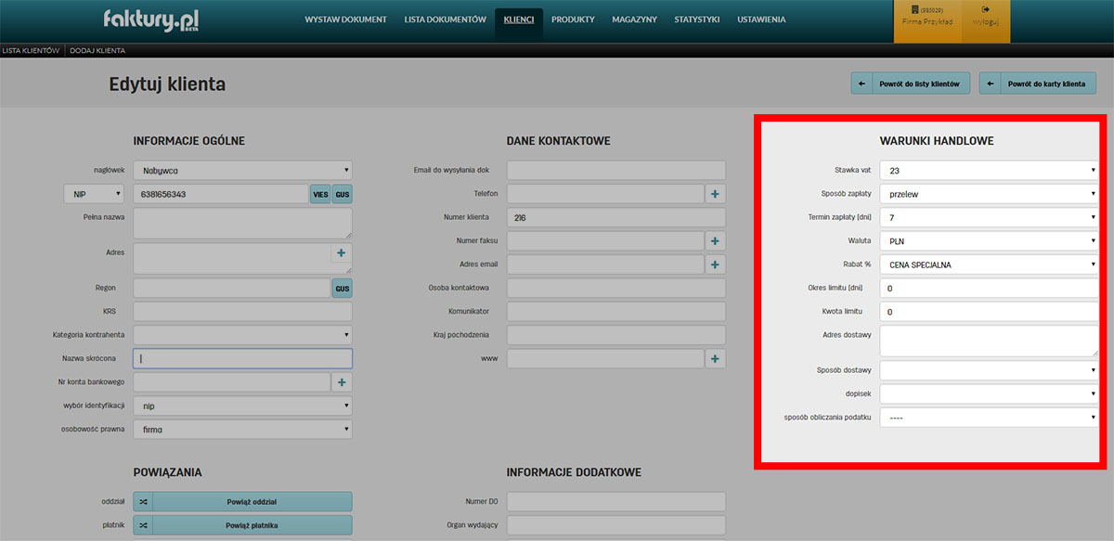Add another address with the Adres plus icon
The height and width of the screenshot is (541, 1114).
coord(341,252)
